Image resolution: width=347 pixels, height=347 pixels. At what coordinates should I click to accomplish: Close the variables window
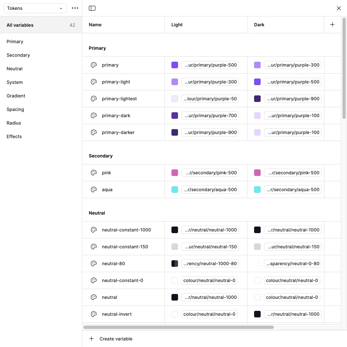(x=339, y=8)
